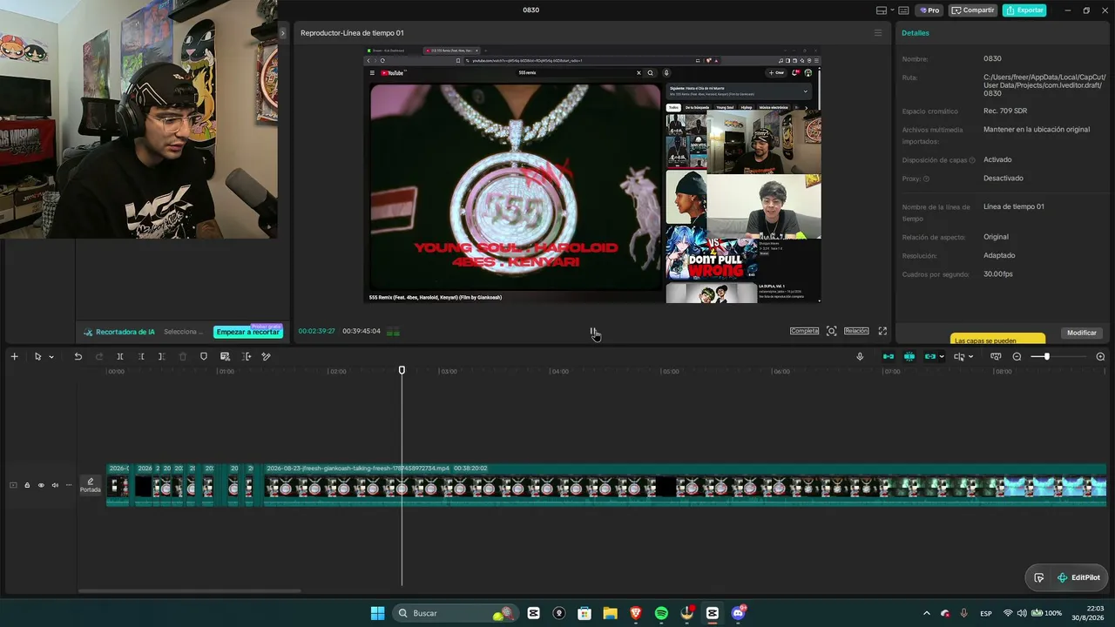Click the Exportar button
The height and width of the screenshot is (627, 1115).
coord(1024,10)
